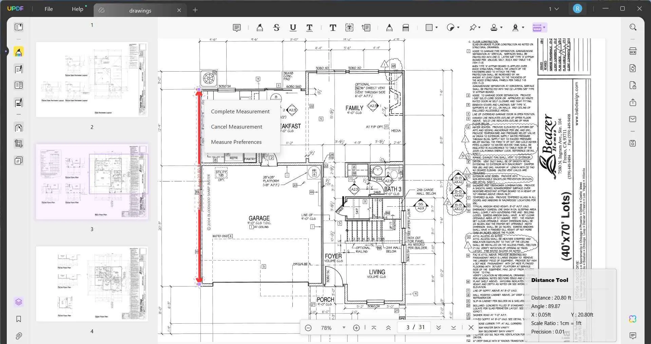Select the eraser tool
651x344 pixels.
[x=406, y=28]
